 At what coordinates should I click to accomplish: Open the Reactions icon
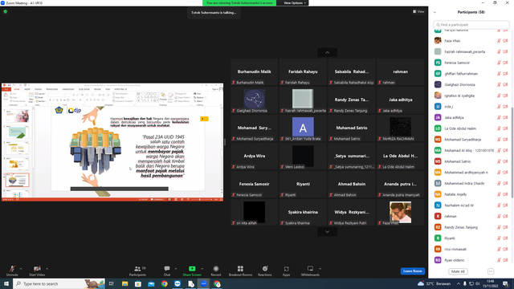point(265,269)
